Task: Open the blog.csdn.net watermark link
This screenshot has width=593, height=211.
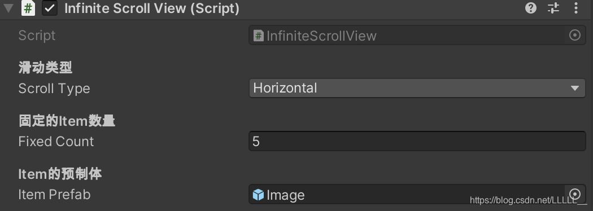Action: tap(528, 200)
